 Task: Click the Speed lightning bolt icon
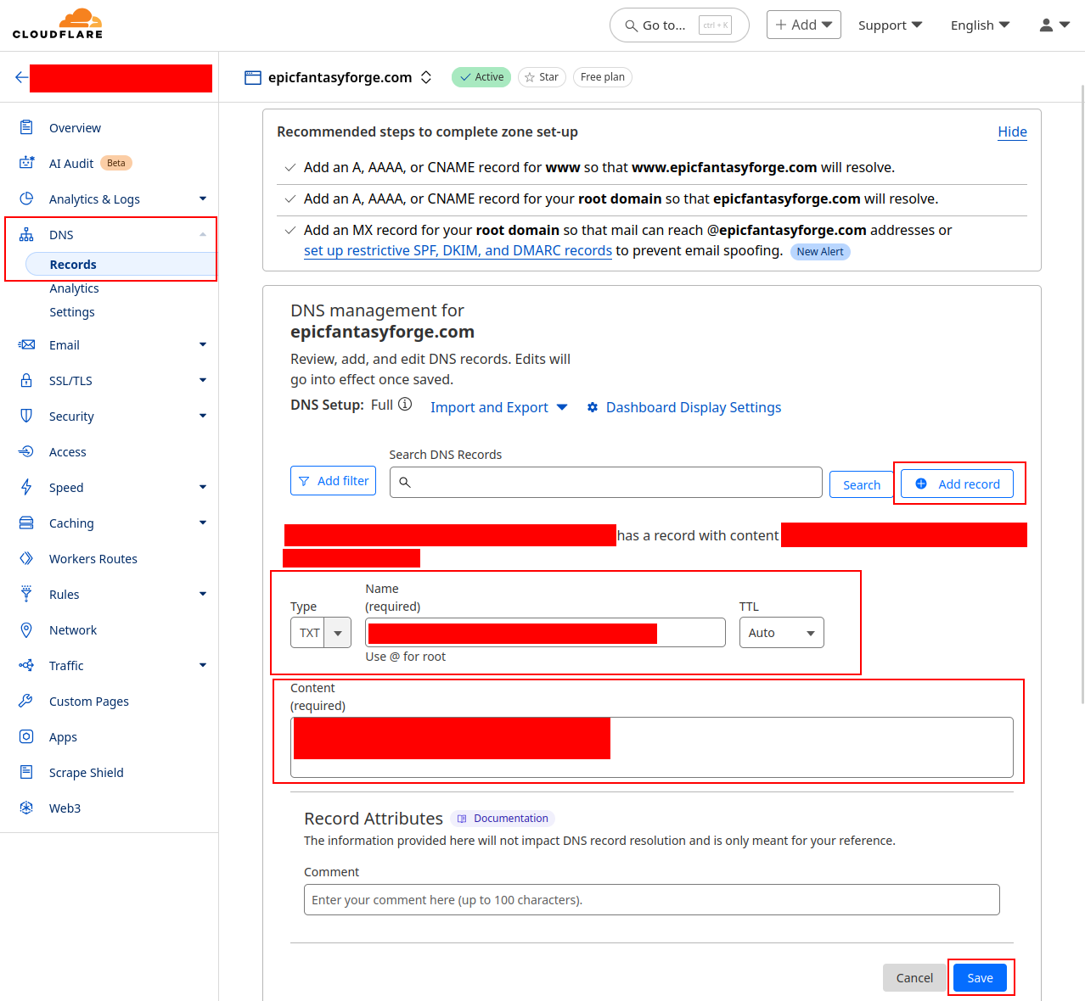pyautogui.click(x=26, y=487)
